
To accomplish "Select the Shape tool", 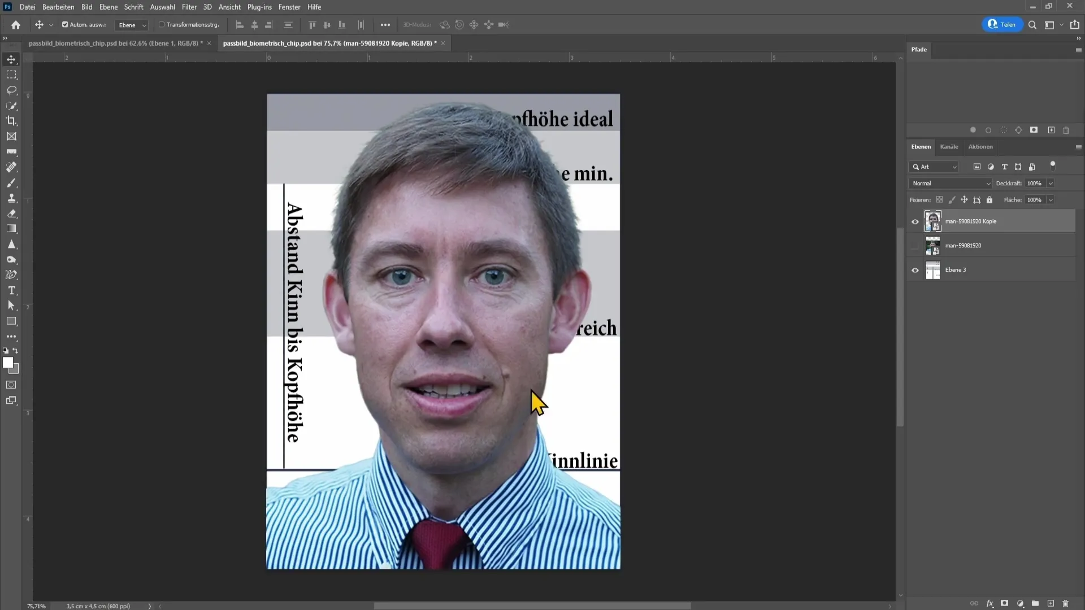I will pyautogui.click(x=11, y=321).
